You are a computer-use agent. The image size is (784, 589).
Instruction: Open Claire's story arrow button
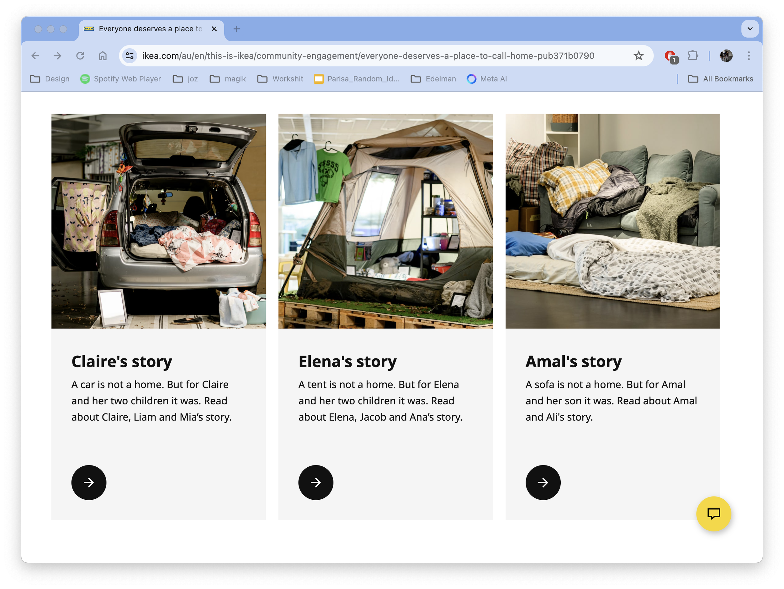coord(89,482)
